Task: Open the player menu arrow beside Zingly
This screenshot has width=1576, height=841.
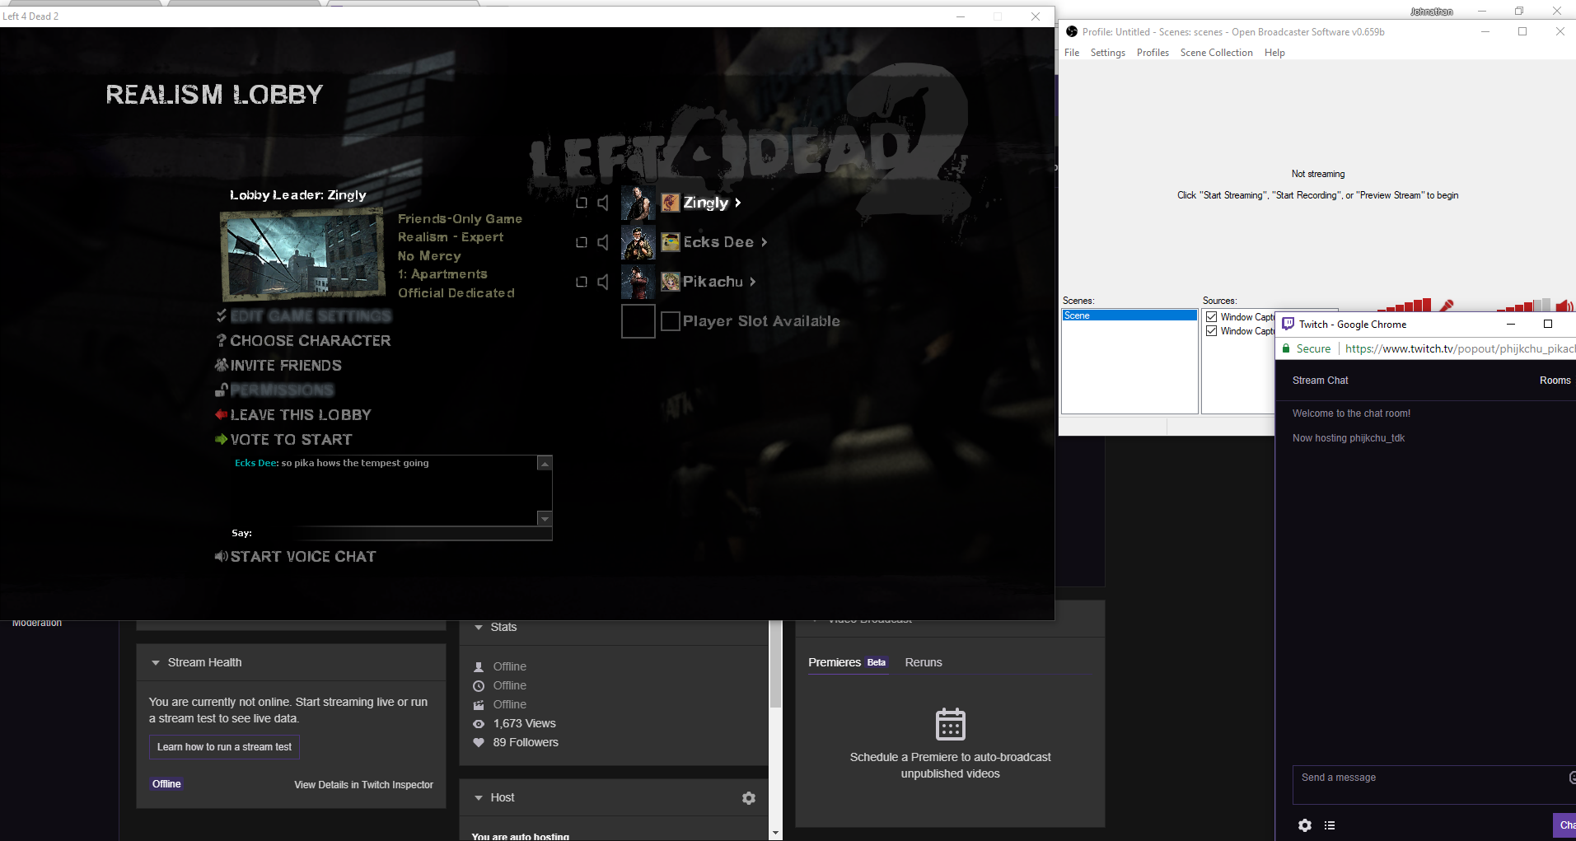Action: 738,203
